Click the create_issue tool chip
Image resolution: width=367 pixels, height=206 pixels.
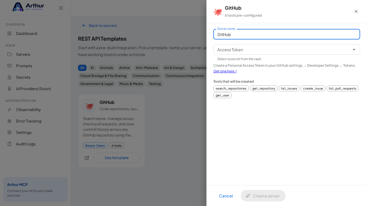(x=313, y=88)
